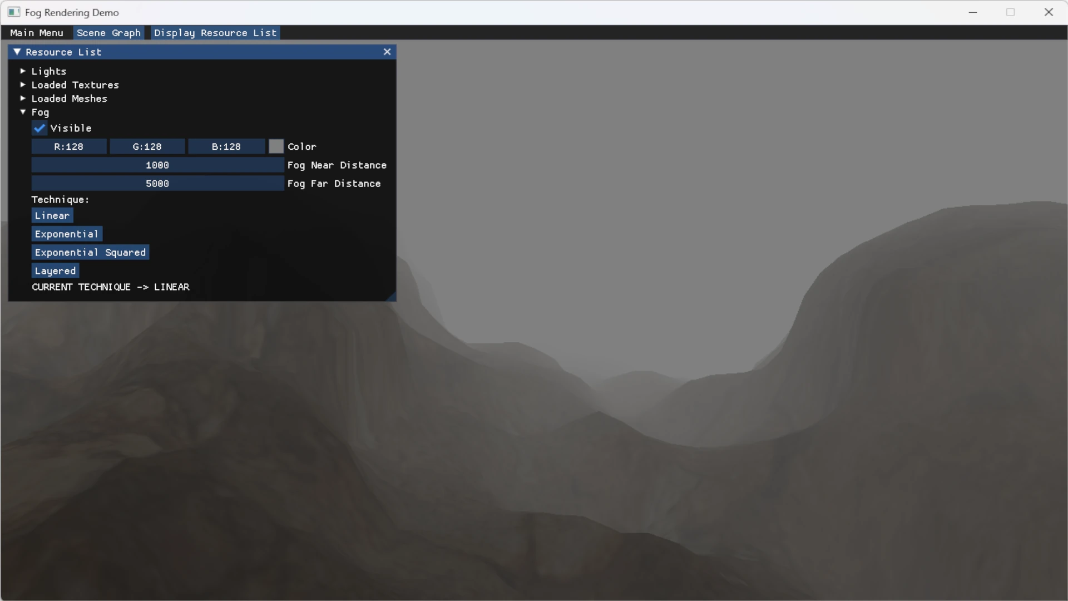The image size is (1068, 601).
Task: Expand the Lights tree node
Action: (23, 71)
